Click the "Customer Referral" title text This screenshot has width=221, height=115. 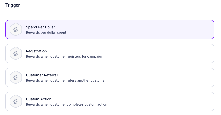pyautogui.click(x=42, y=75)
